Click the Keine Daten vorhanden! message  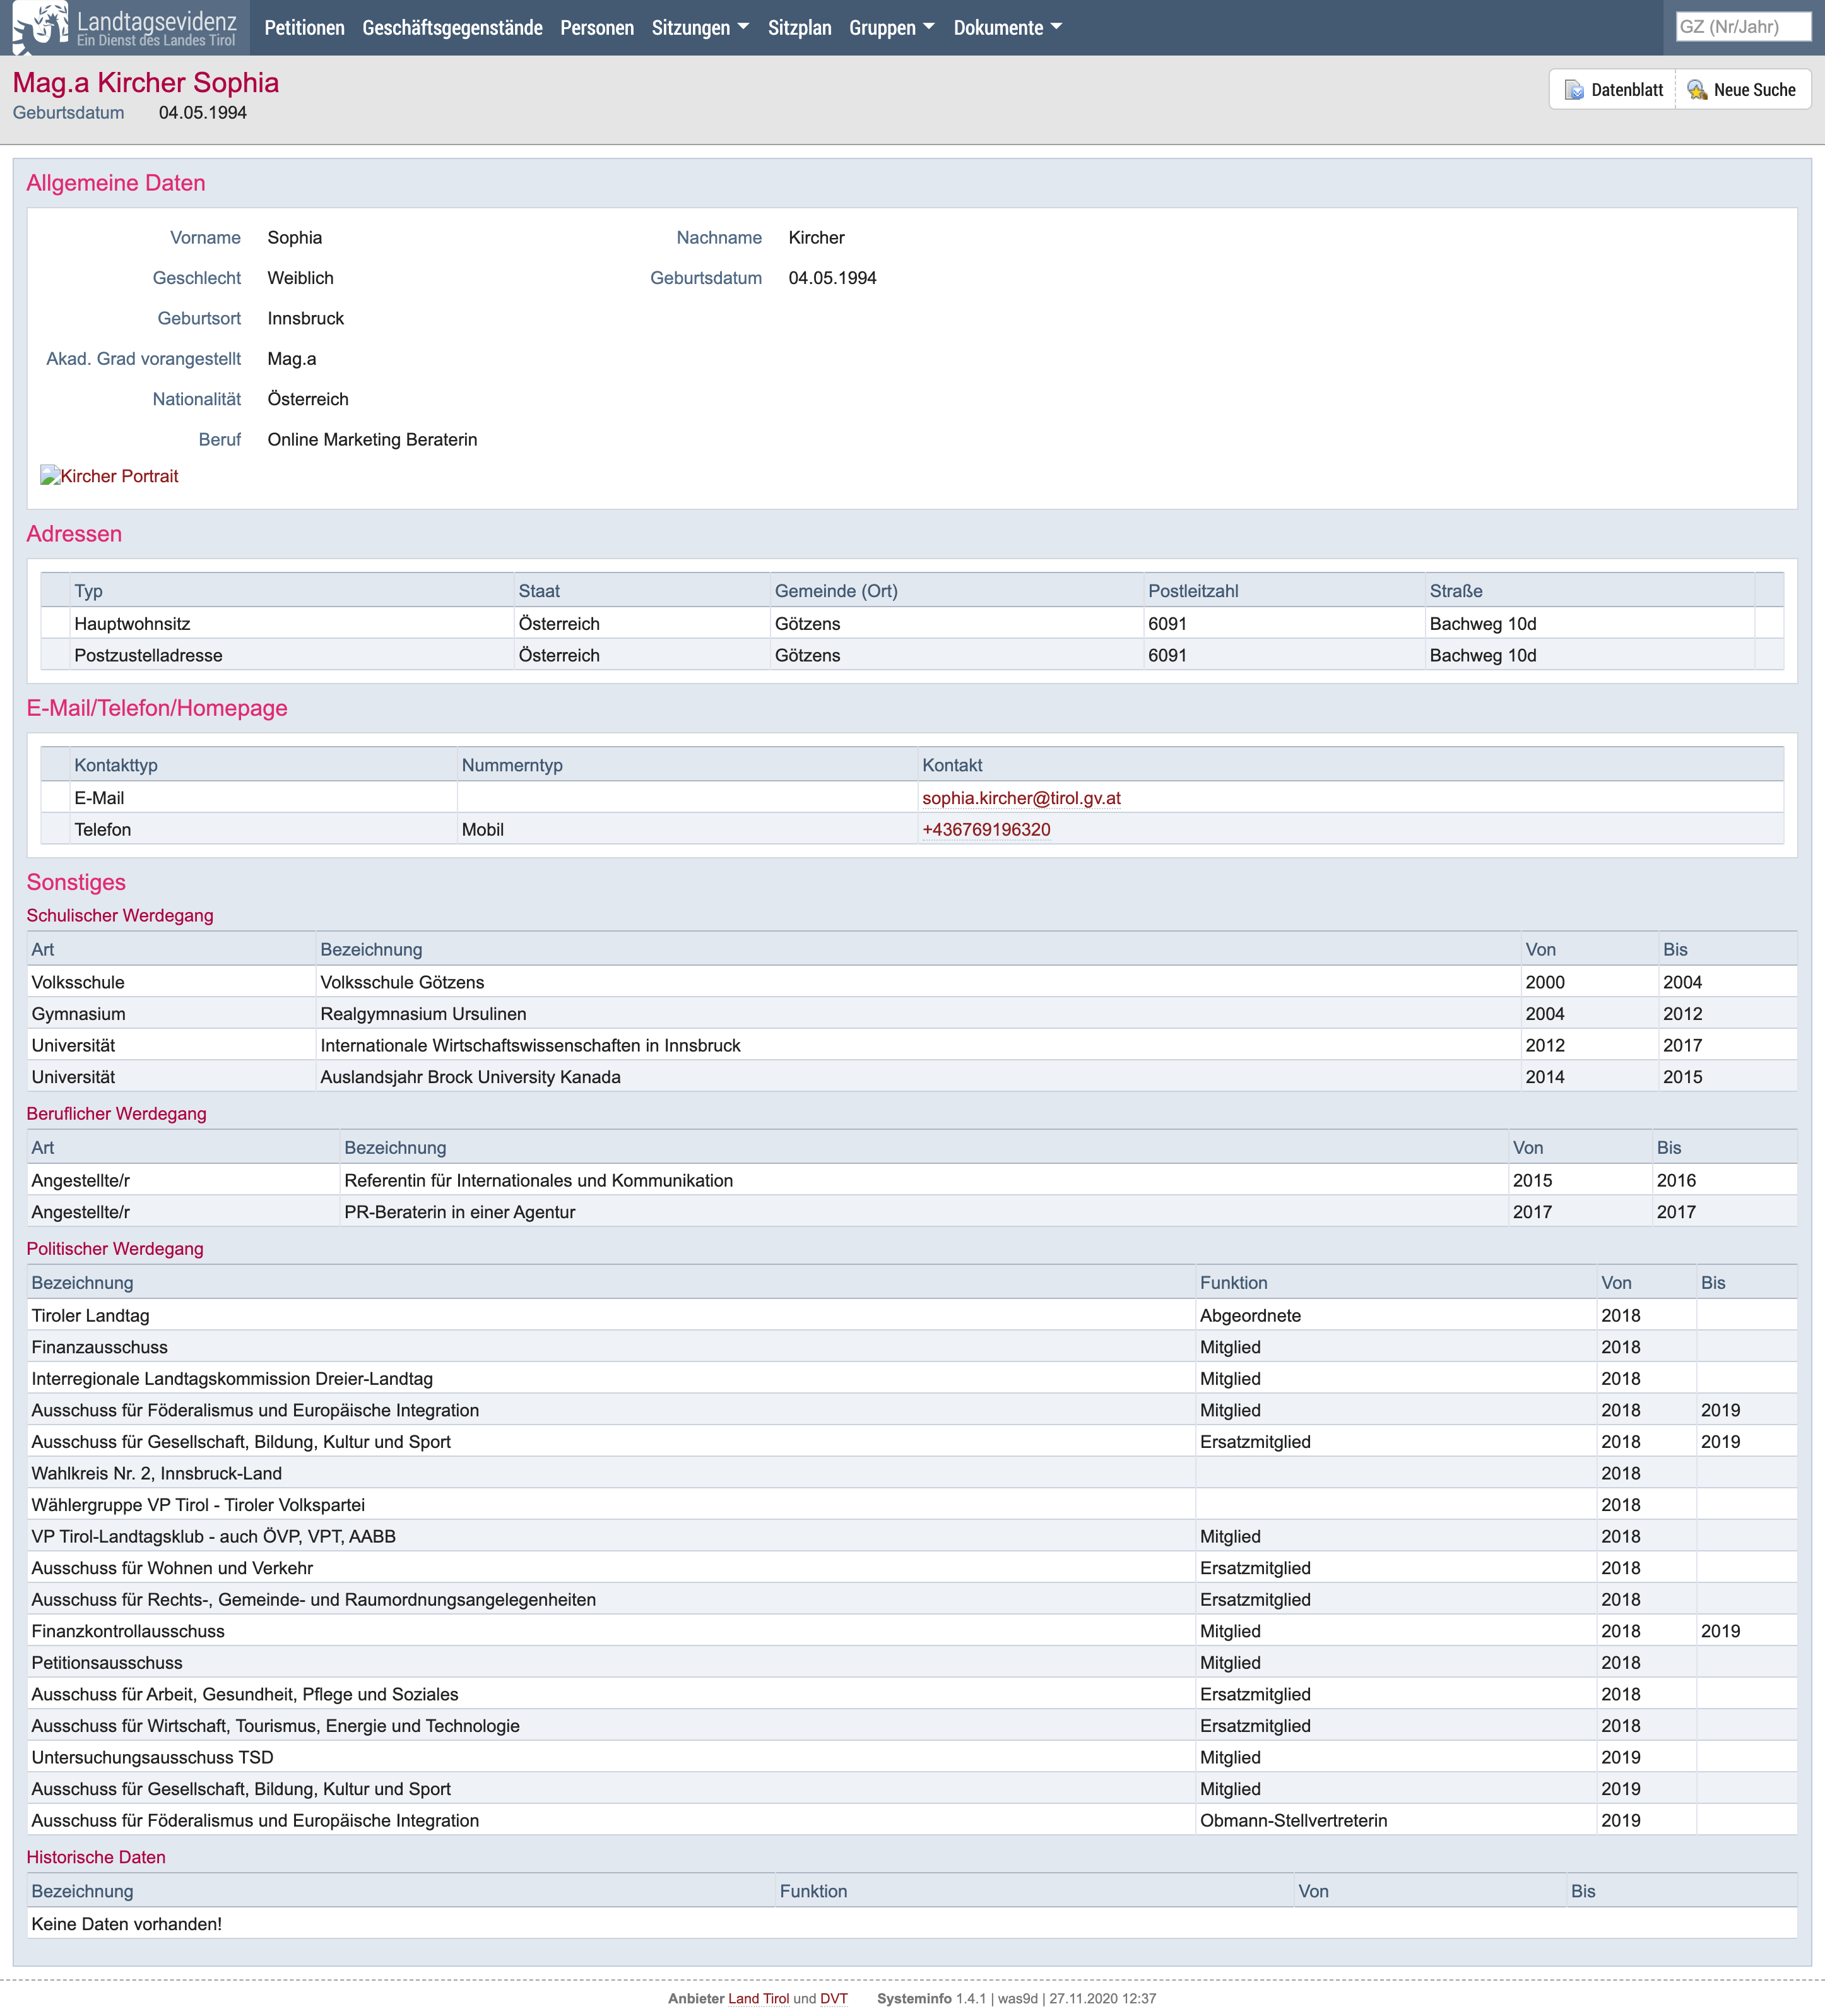tap(127, 1924)
